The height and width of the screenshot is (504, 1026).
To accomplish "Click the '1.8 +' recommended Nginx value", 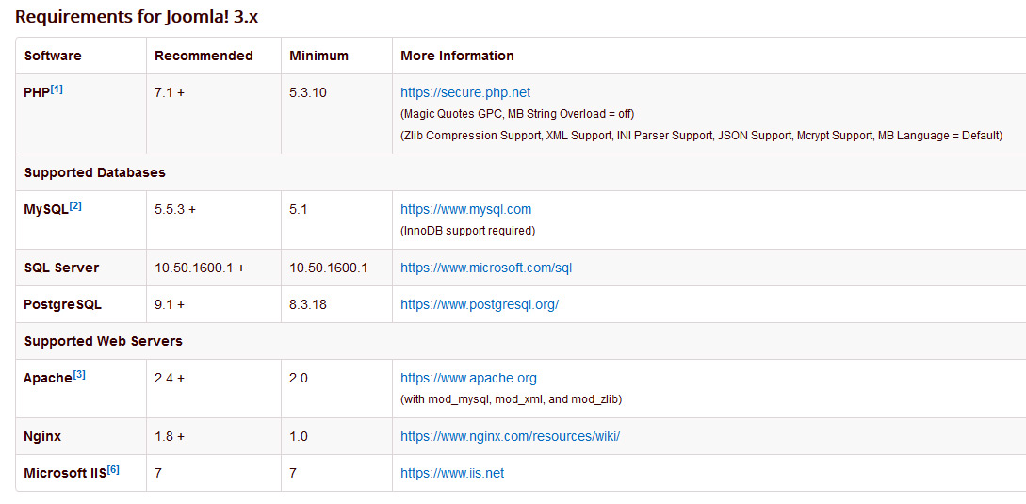I will [170, 436].
